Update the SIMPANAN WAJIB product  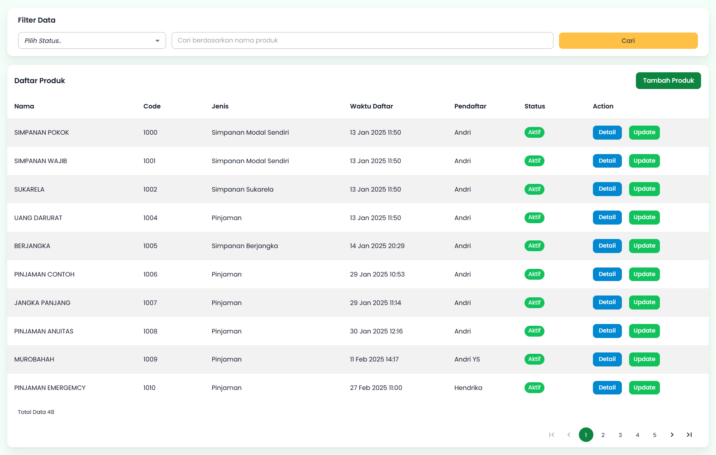[644, 161]
